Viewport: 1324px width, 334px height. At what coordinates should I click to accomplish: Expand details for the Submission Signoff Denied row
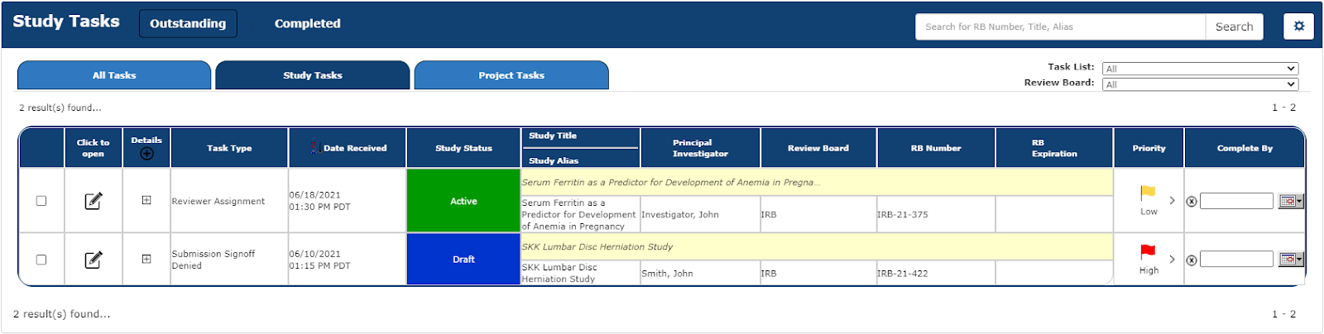point(146,259)
